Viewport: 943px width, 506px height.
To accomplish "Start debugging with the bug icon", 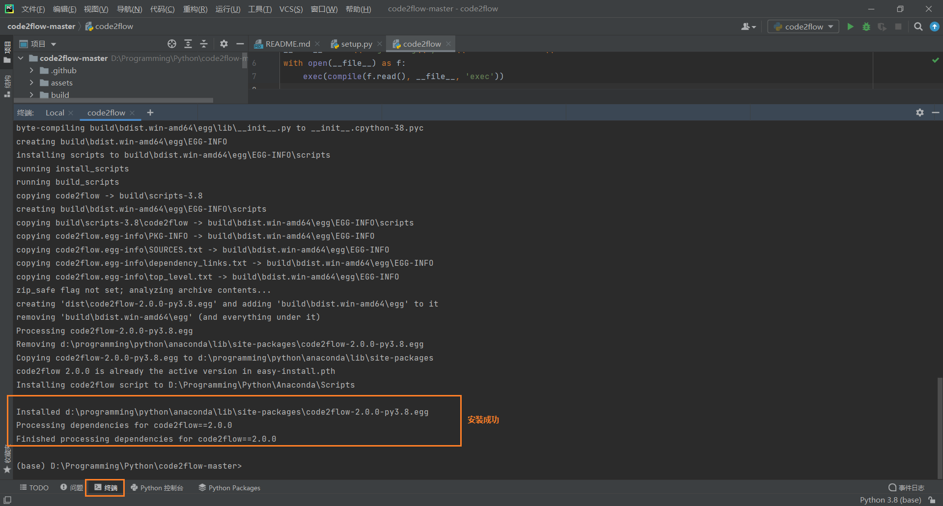I will [866, 27].
